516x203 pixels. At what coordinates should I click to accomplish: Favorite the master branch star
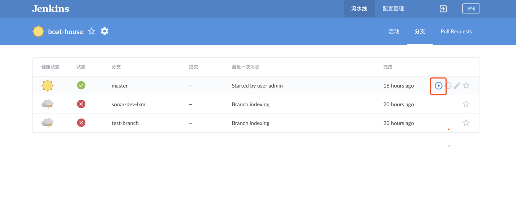pyautogui.click(x=466, y=85)
